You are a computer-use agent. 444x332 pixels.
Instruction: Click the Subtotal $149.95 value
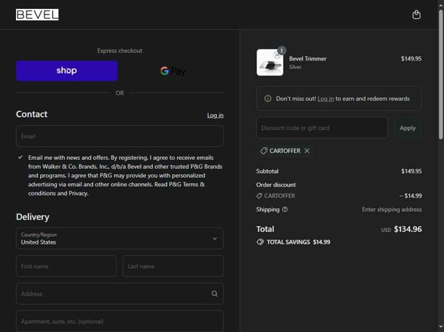click(411, 172)
